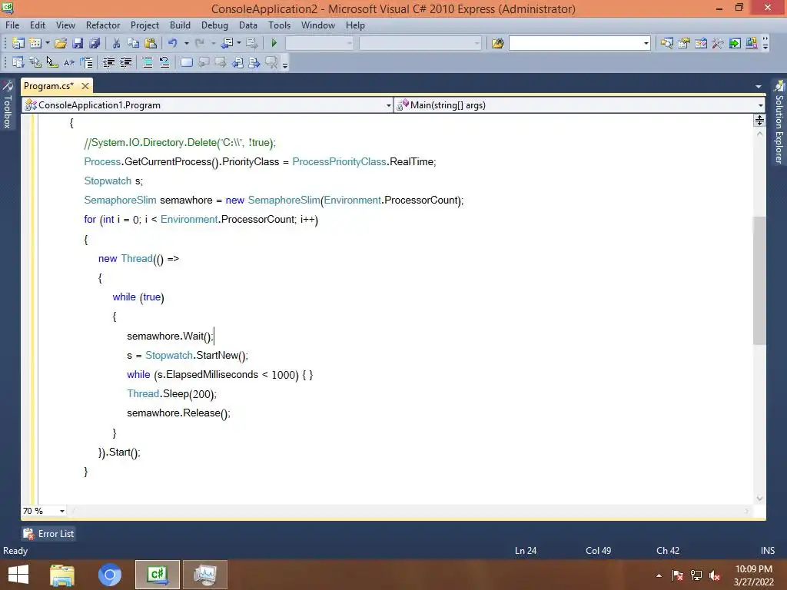Viewport: 787px width, 590px height.
Task: Open the Toolbox via the hammer-and-wrench icon
Action: (718, 43)
